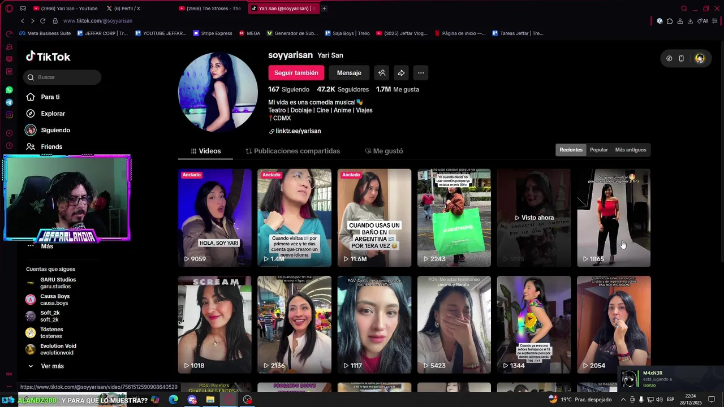The width and height of the screenshot is (724, 407).
Task: Click the address bar URL
Action: (x=98, y=21)
